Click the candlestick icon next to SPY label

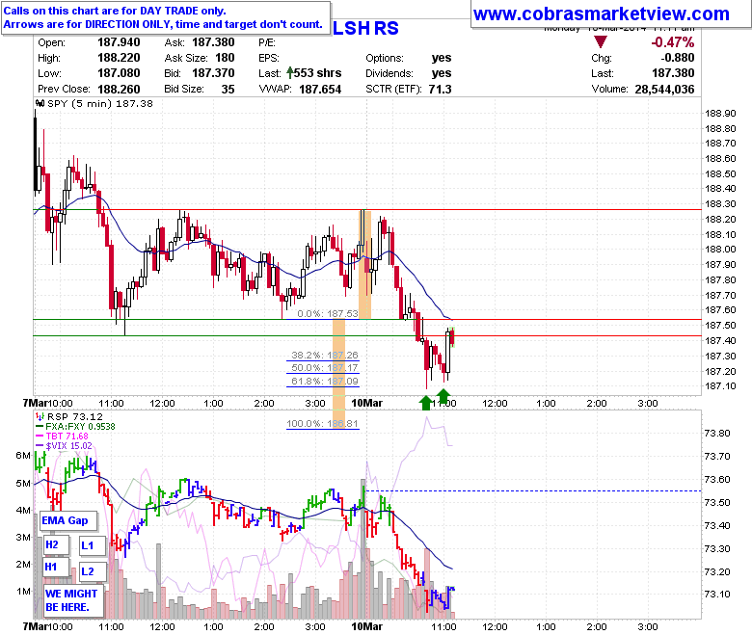pyautogui.click(x=40, y=103)
